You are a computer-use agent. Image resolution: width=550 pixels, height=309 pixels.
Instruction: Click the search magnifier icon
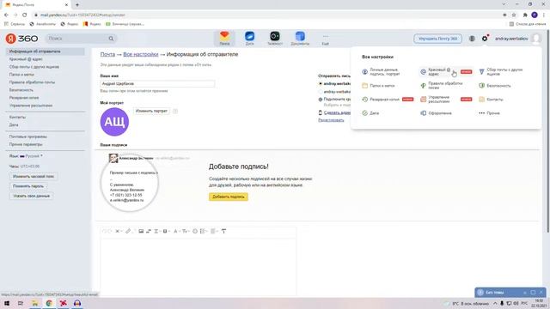(x=111, y=39)
